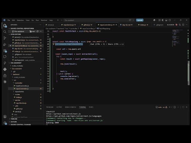Open healtController.js in file tree
The height and width of the screenshot is (143, 191).
click(x=22, y=86)
